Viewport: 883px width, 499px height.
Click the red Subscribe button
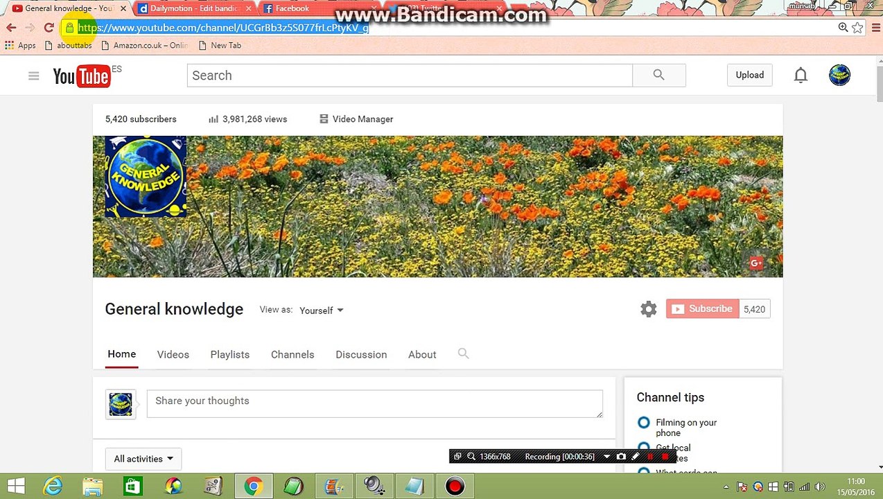[x=702, y=309]
